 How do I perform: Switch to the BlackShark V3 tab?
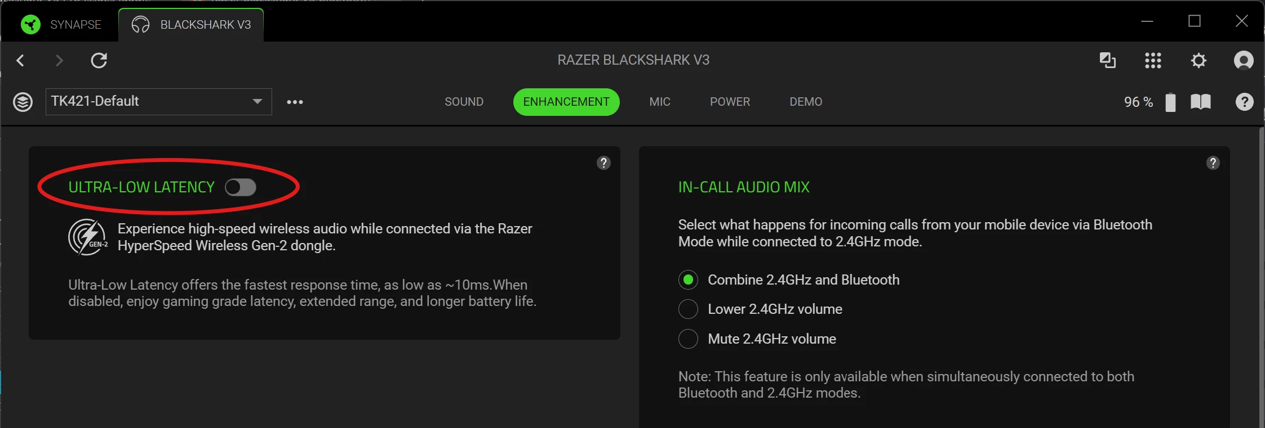(191, 25)
